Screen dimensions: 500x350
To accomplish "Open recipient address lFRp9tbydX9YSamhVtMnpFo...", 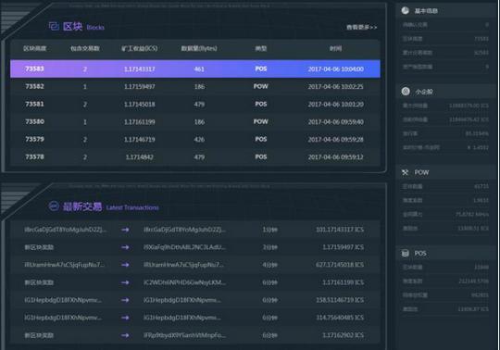I will click(184, 335).
